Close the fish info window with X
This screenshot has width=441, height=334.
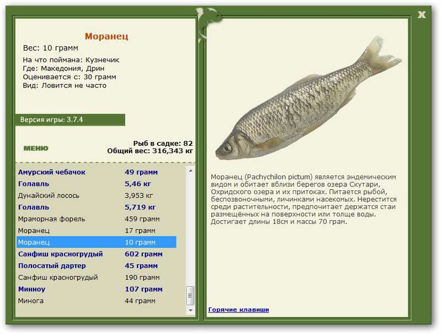click(x=422, y=14)
